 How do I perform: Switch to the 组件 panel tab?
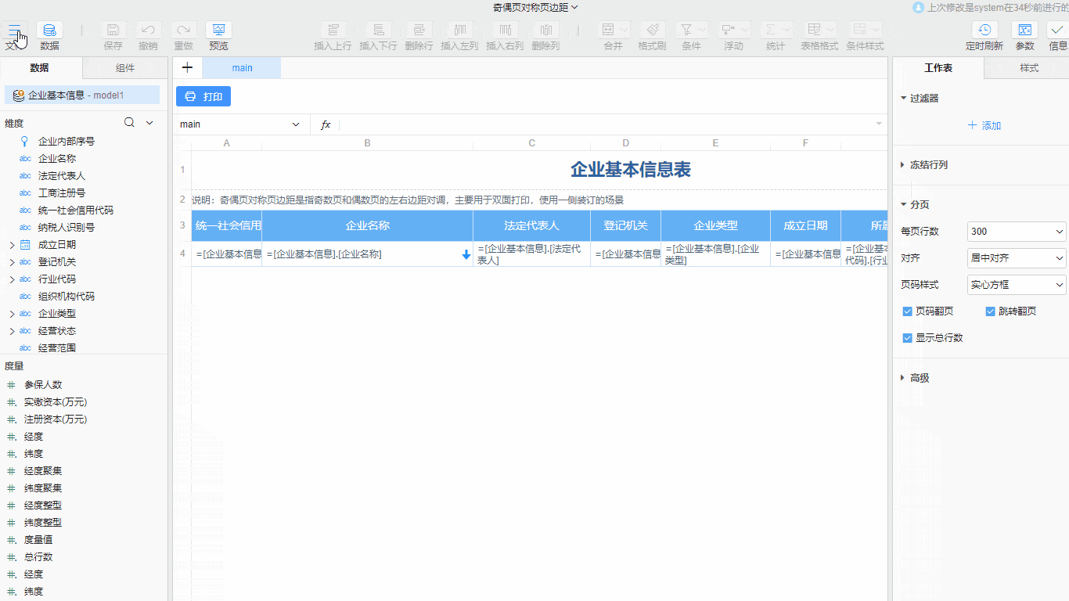(x=124, y=68)
